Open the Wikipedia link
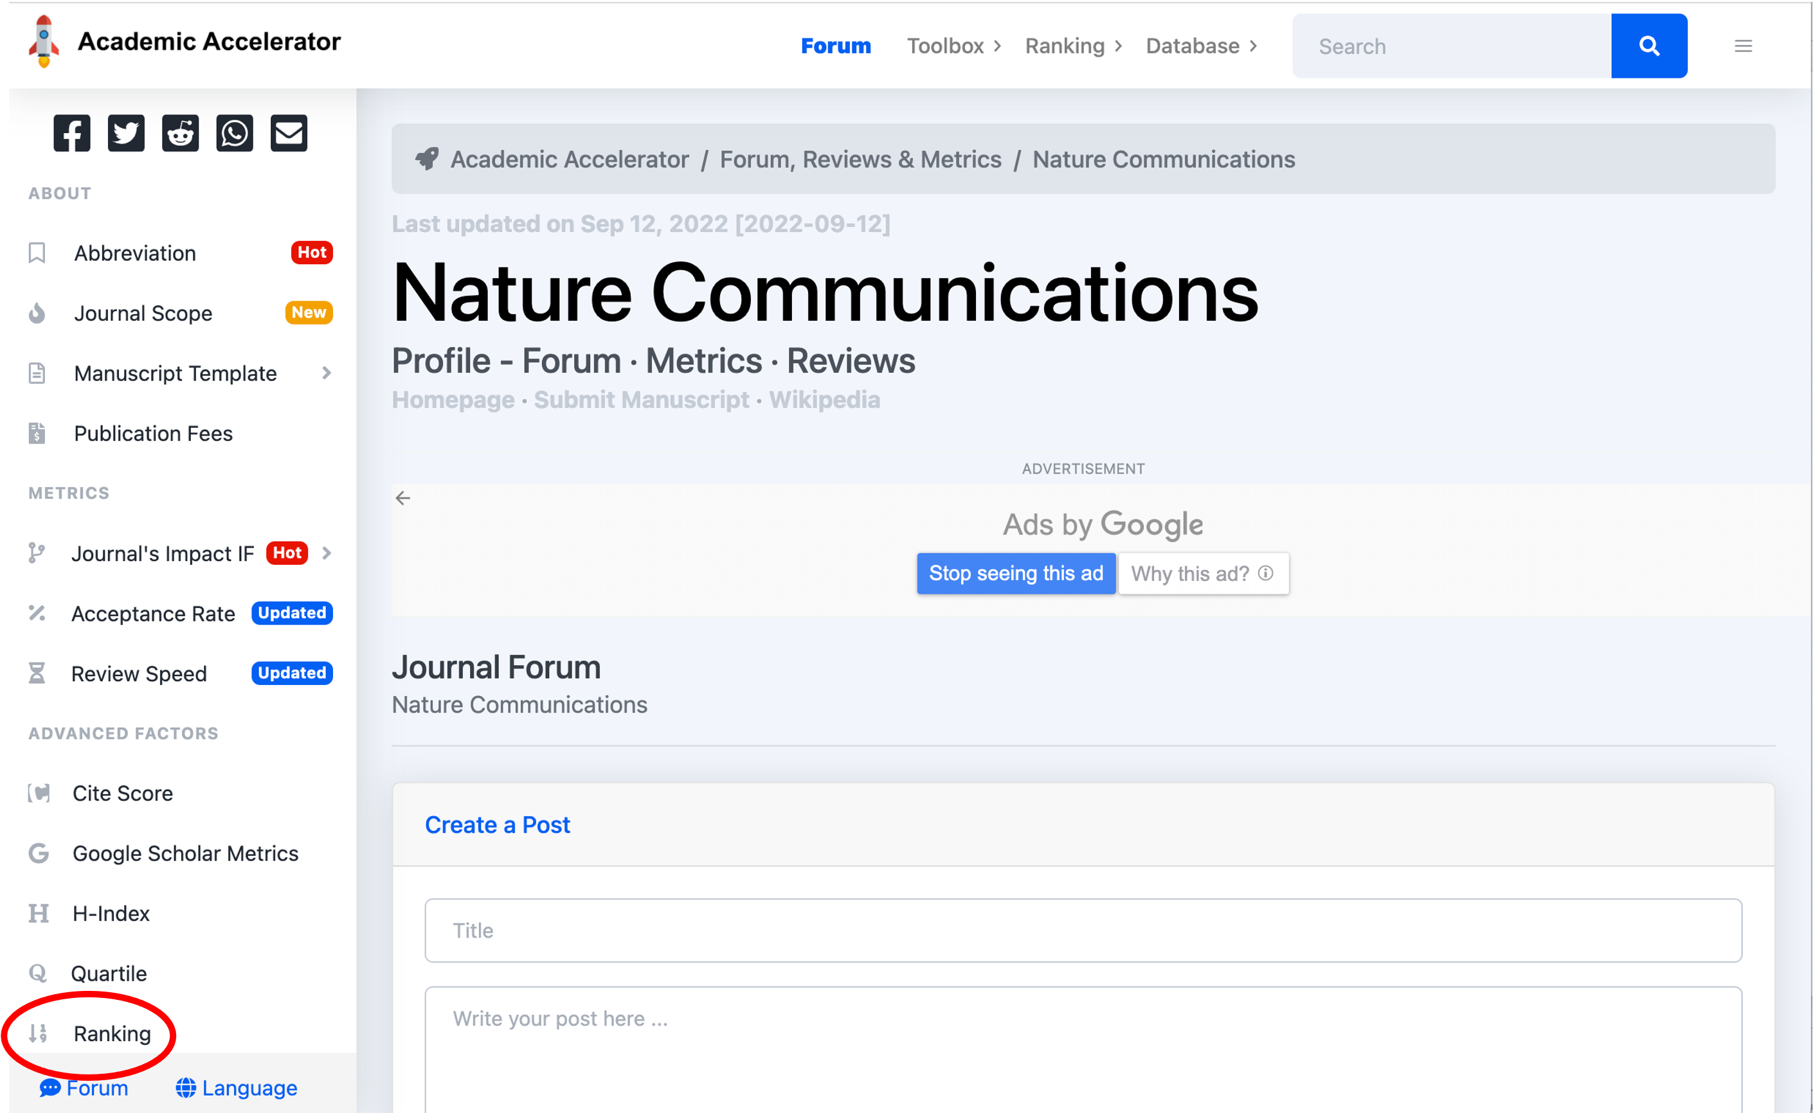The height and width of the screenshot is (1113, 1815). [x=824, y=399]
